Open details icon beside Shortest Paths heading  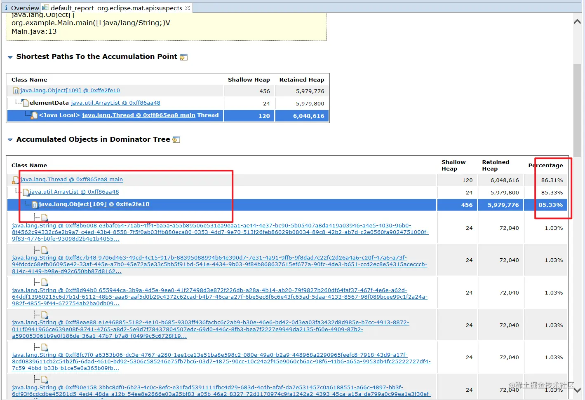(x=184, y=57)
